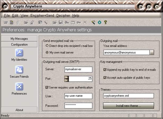Viewport: 163px width, 119px height.
Task: Click the User name field
Action: [x=78, y=96]
